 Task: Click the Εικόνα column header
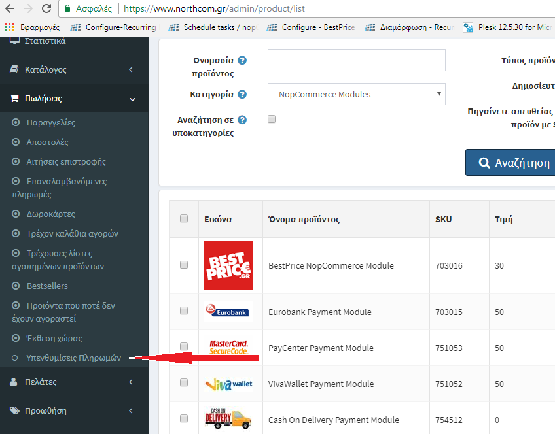tap(218, 219)
